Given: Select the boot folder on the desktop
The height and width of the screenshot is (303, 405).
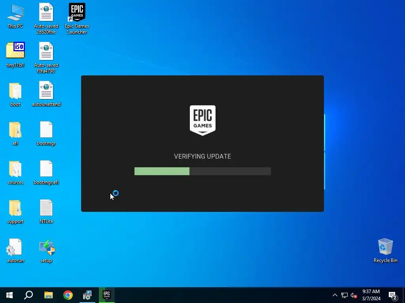Looking at the screenshot, I should 15,94.
